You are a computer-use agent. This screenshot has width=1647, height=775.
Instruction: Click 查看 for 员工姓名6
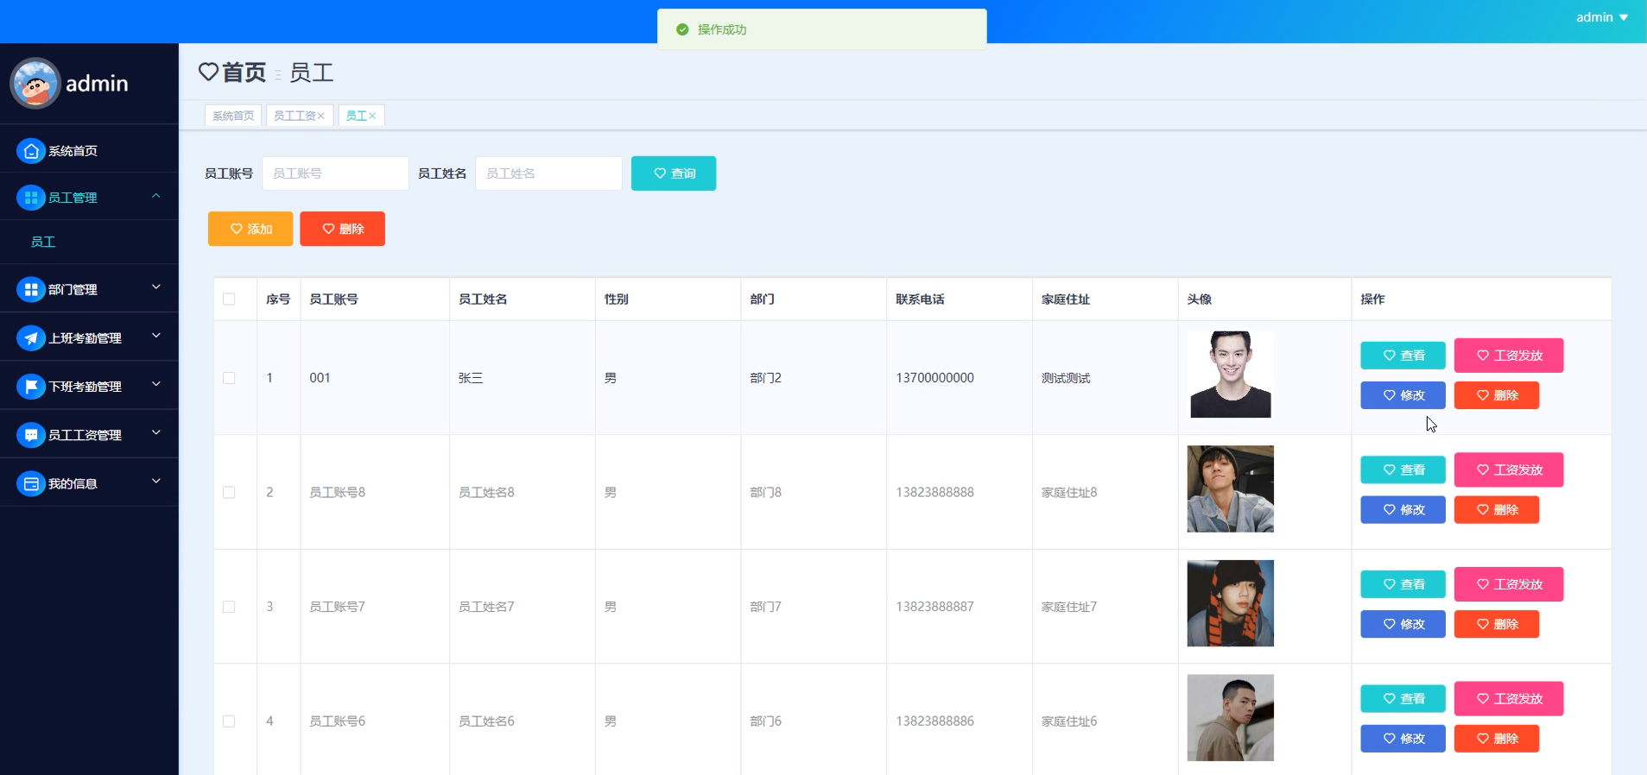pyautogui.click(x=1403, y=699)
